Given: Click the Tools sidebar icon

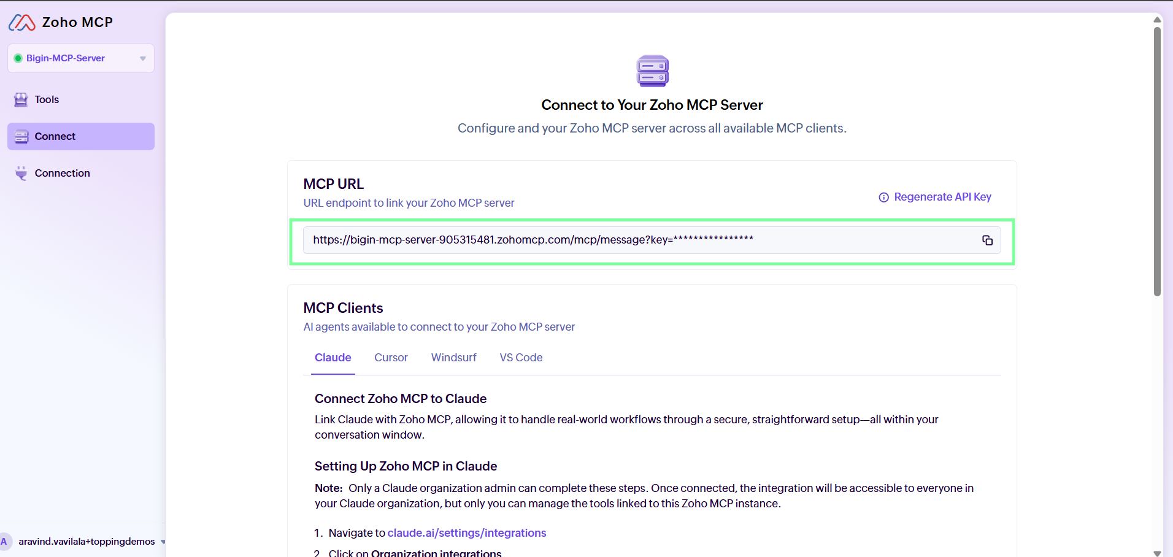Looking at the screenshot, I should (21, 100).
